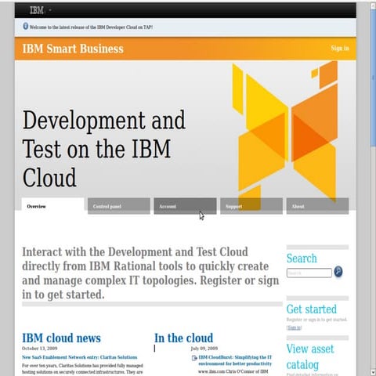Open the About tab

pos(317,206)
